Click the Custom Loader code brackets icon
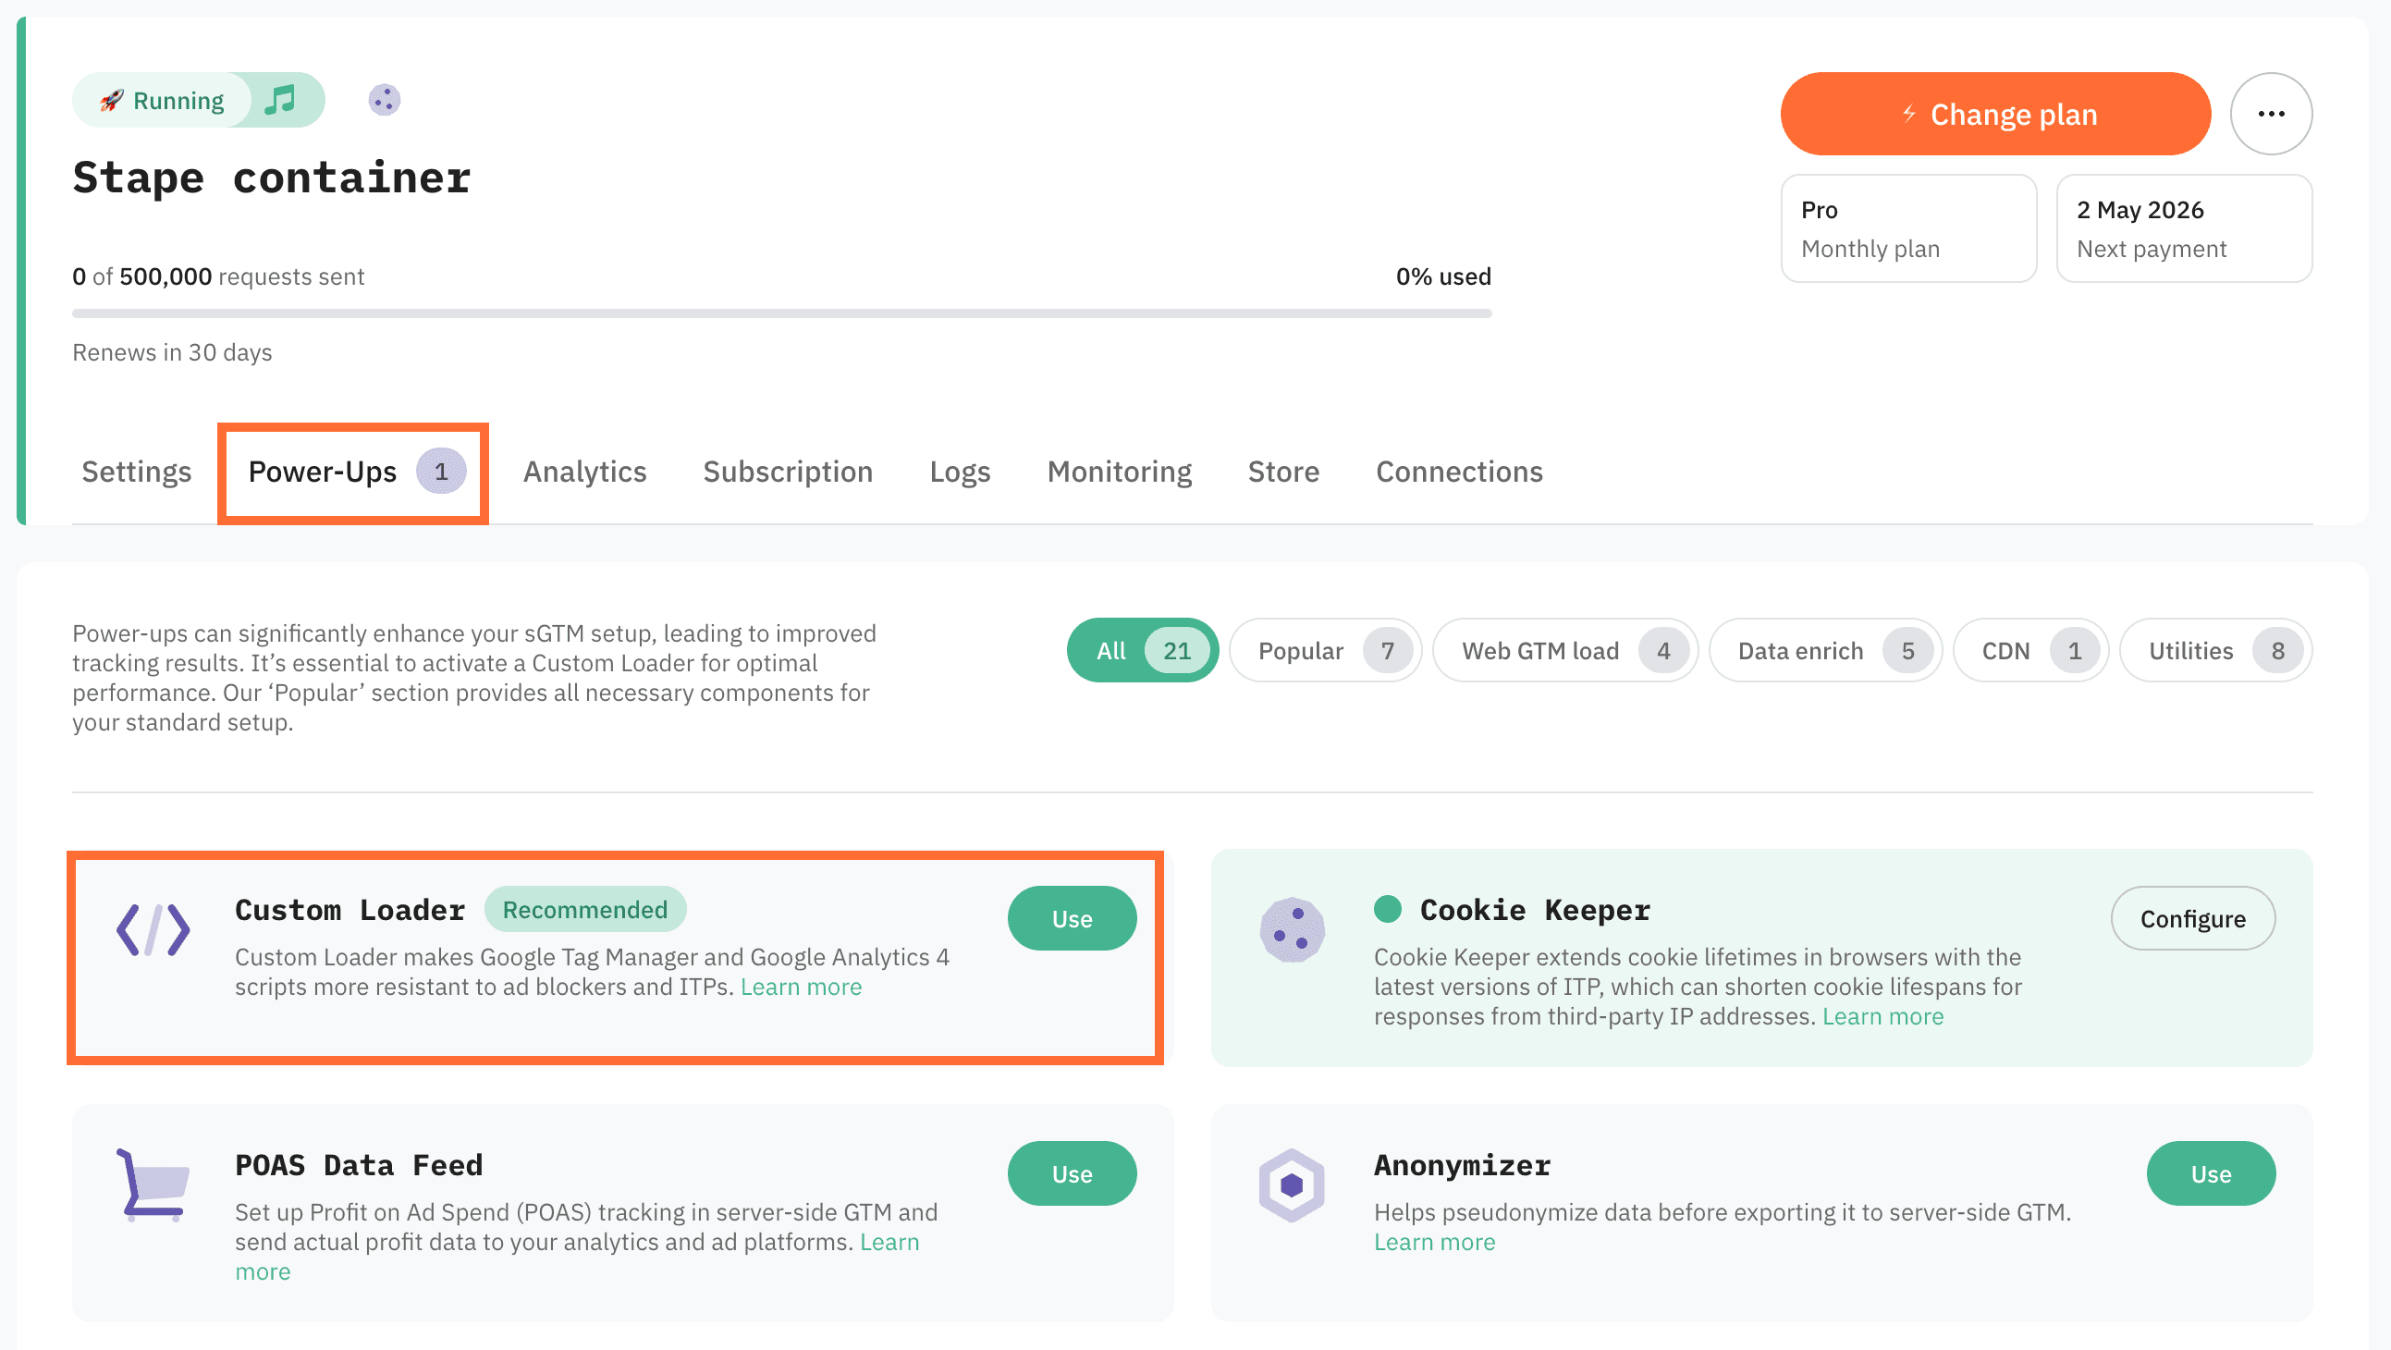Viewport: 2391px width, 1350px height. pyautogui.click(x=153, y=929)
